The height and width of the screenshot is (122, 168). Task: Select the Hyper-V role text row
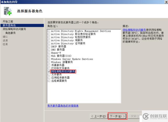pyautogui.click(x=56, y=53)
